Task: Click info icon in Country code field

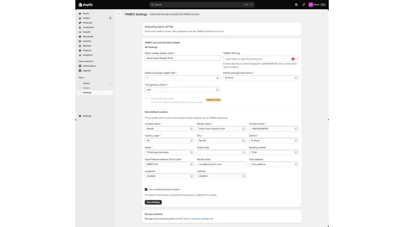Action: (x=191, y=141)
